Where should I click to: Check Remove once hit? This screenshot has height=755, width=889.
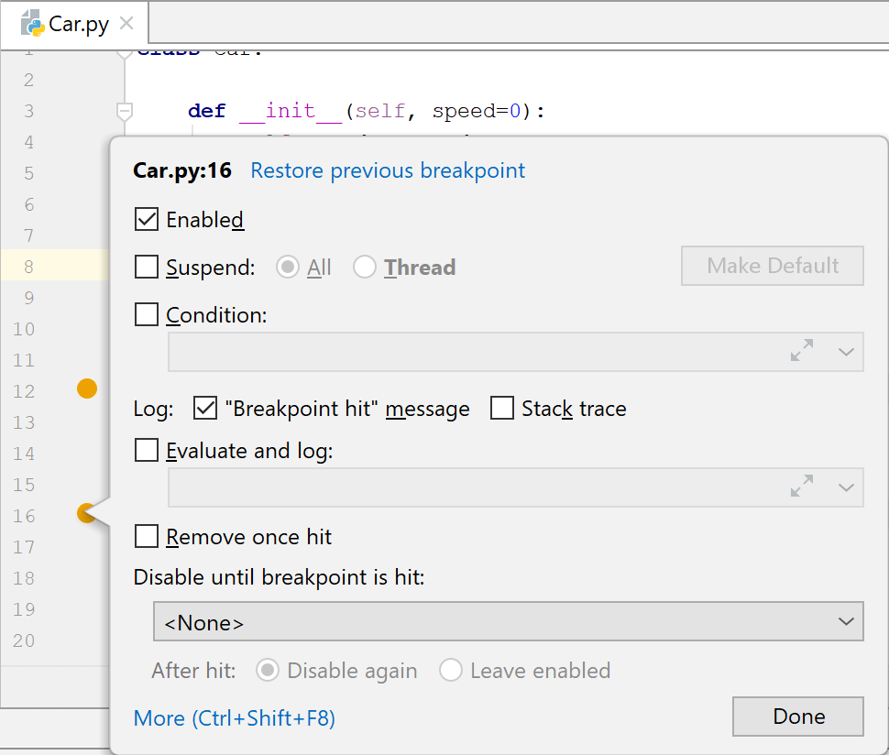(x=147, y=536)
